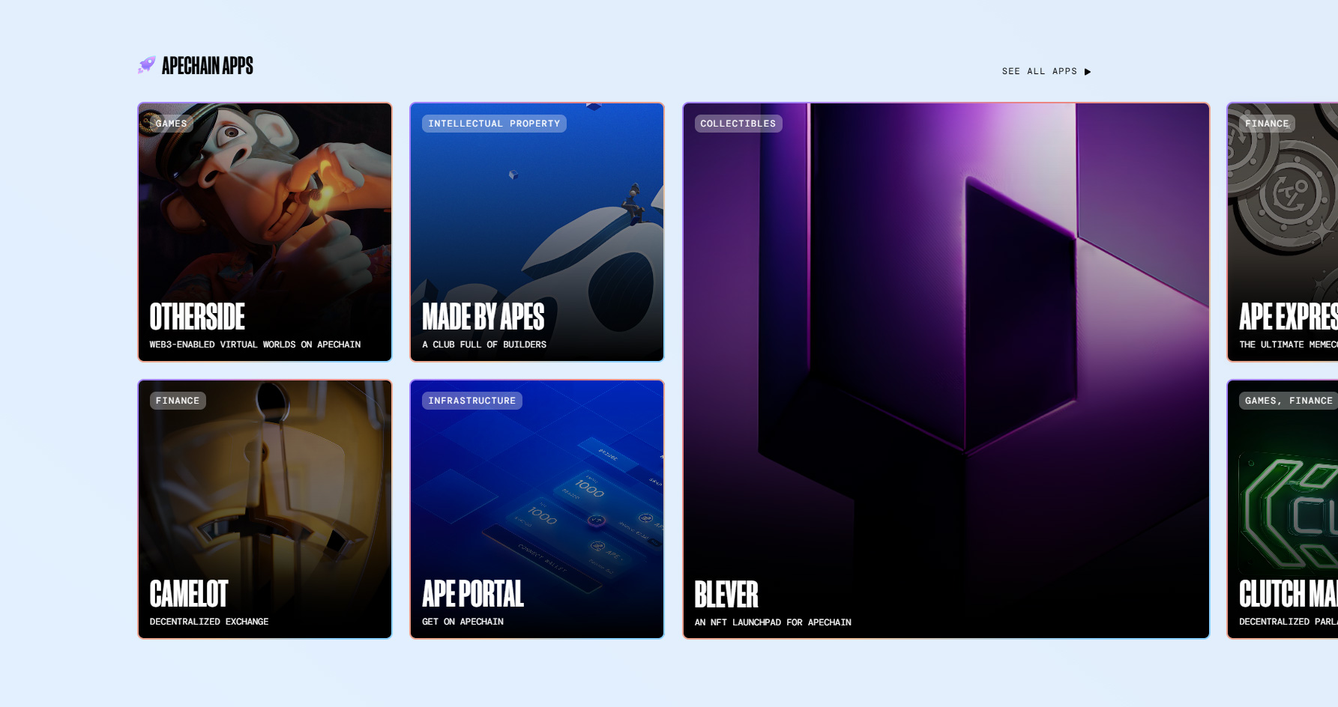This screenshot has width=1338, height=707.
Task: Click the Finance tag on Camelot
Action: point(178,401)
